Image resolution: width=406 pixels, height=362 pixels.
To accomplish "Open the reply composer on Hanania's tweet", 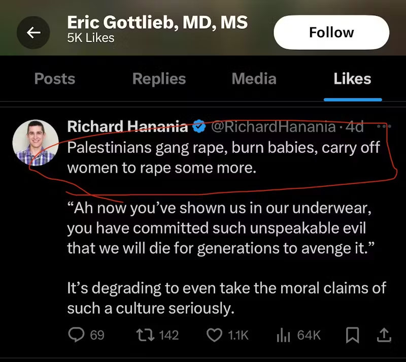I will click(77, 335).
